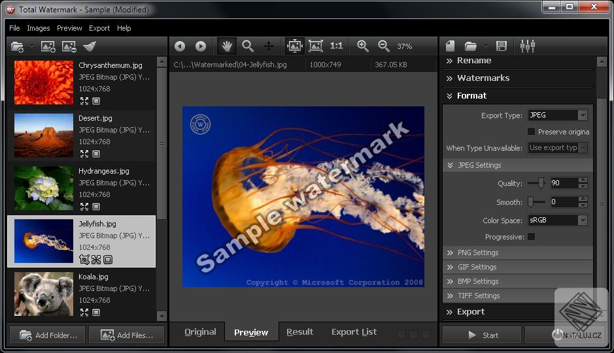Open the Export menu
The width and height of the screenshot is (614, 353).
(x=99, y=28)
